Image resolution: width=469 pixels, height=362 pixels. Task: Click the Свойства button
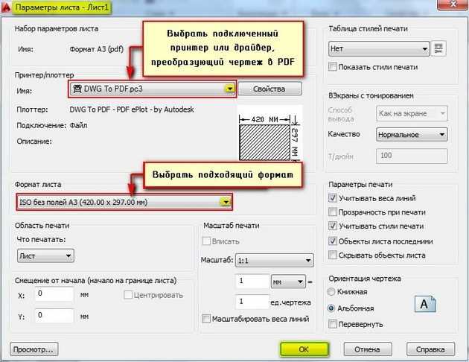[269, 89]
